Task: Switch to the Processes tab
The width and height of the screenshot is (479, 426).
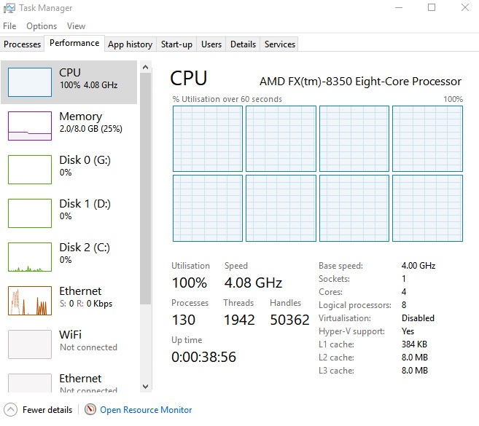Action: tap(23, 44)
